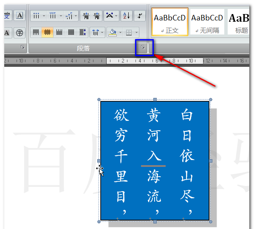Click the A-Z sort icon
The width and height of the screenshot is (254, 229).
pos(127,16)
